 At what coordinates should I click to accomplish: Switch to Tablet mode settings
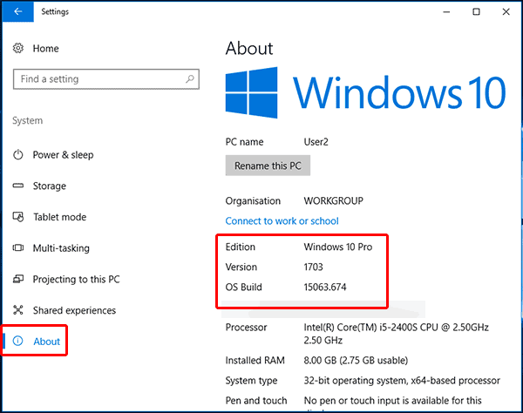pos(59,217)
